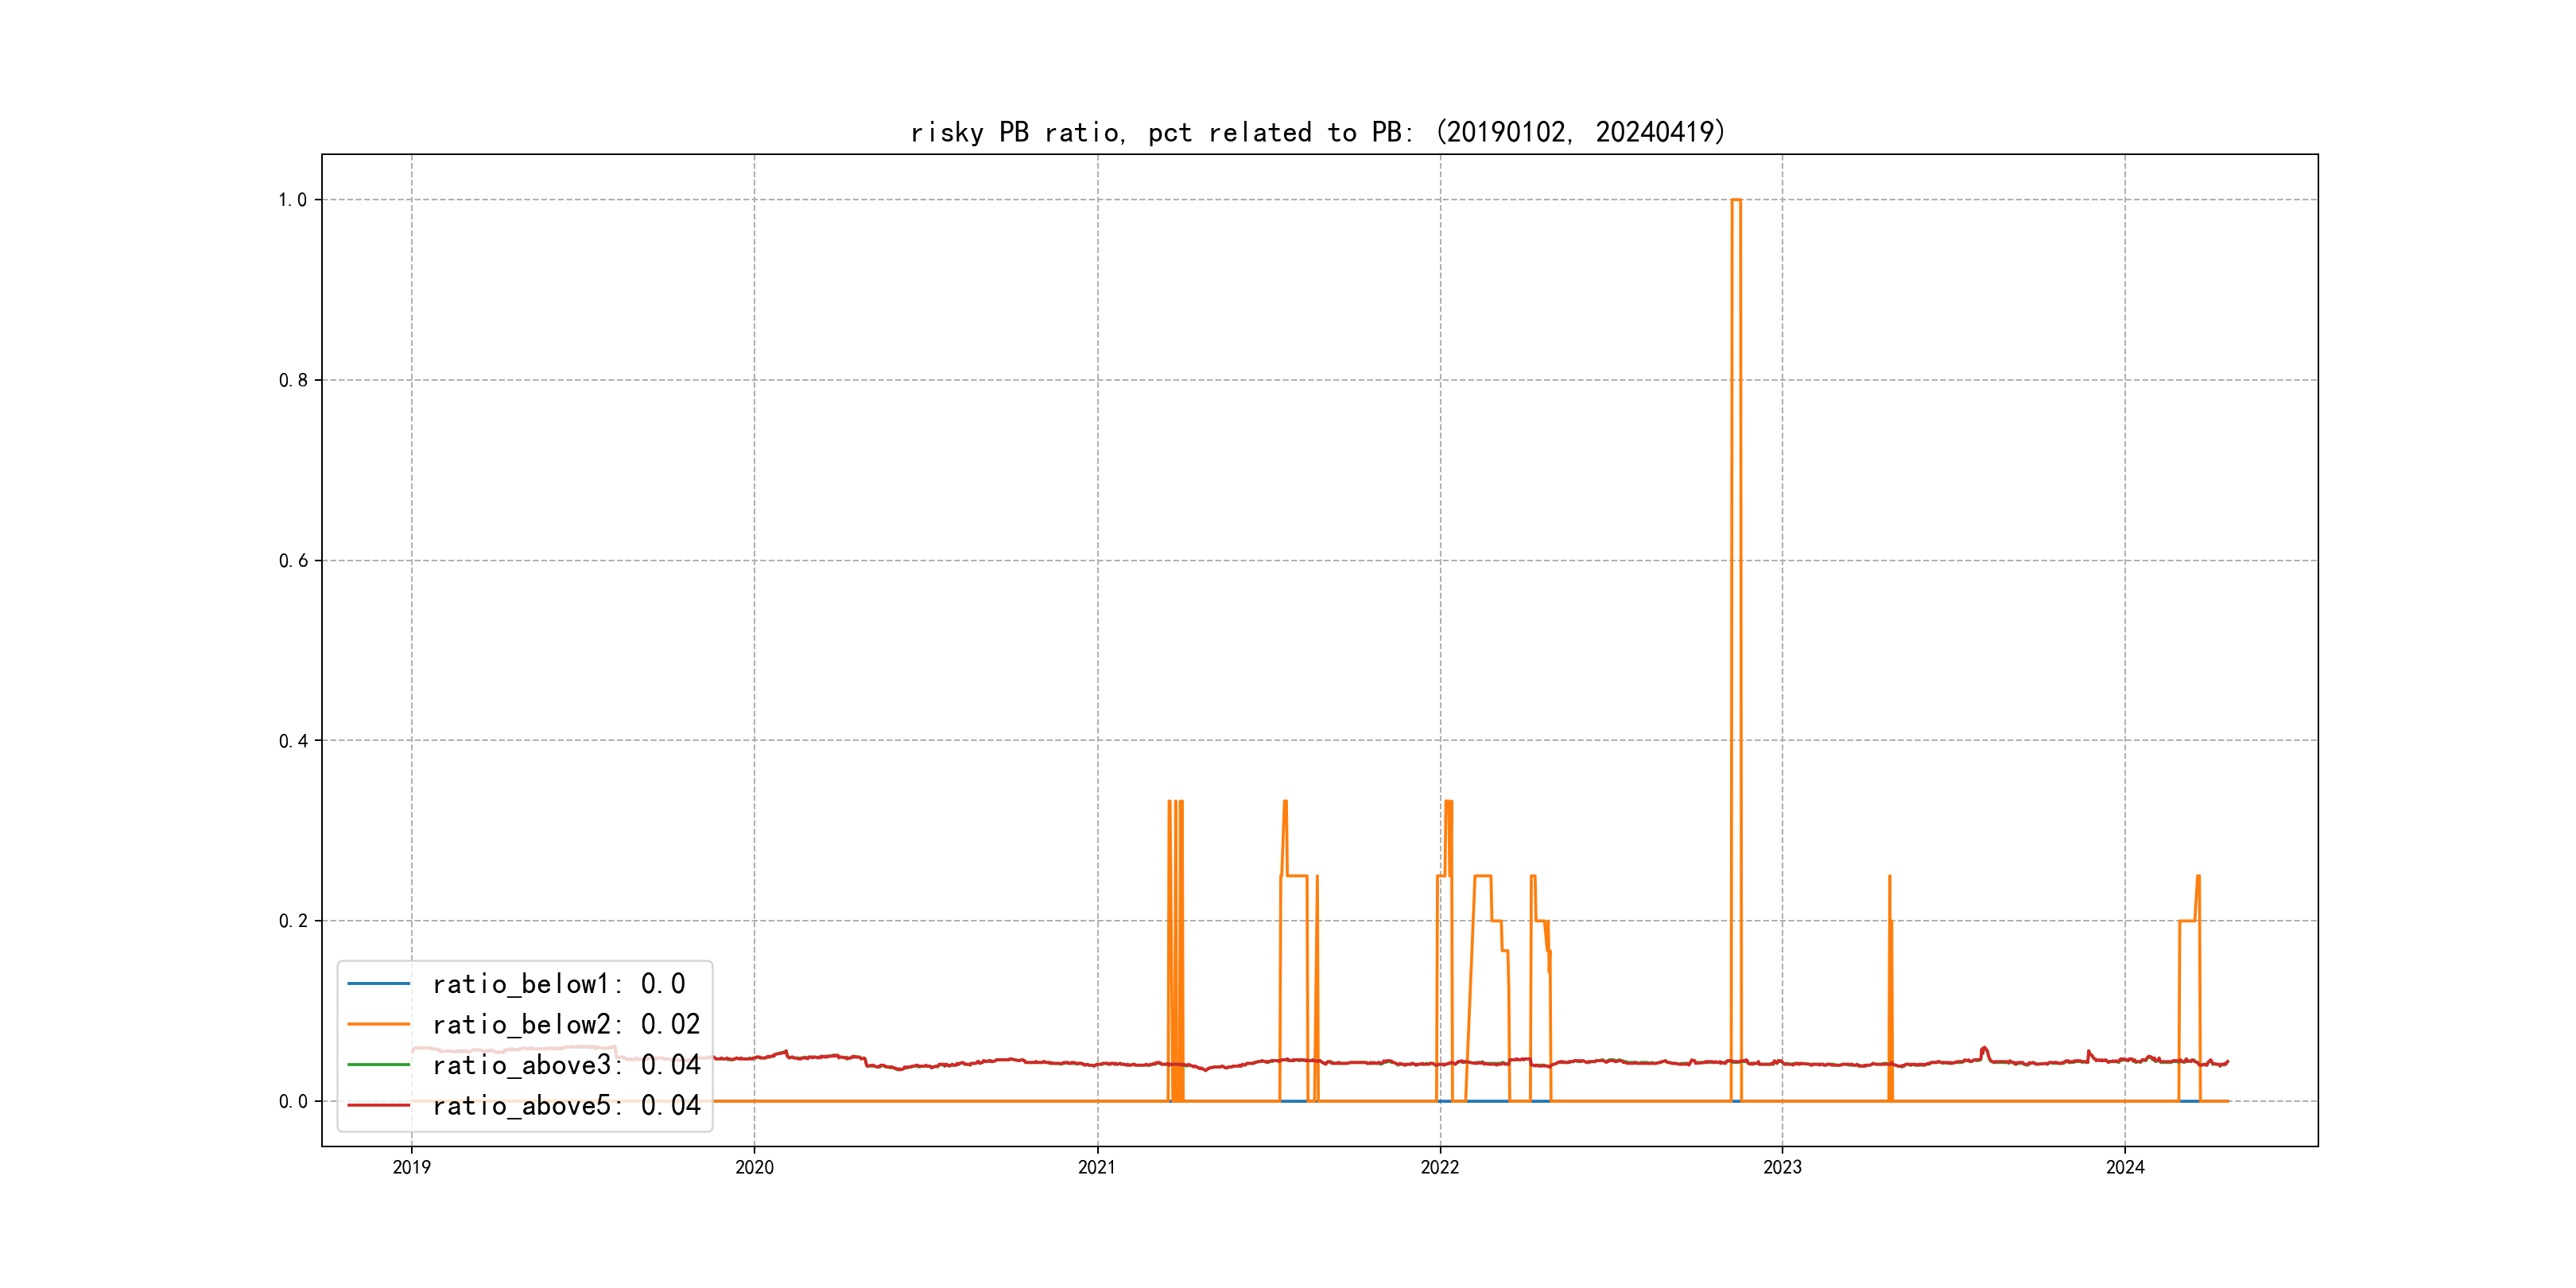Click the green ratio_above3 legend line

pyautogui.click(x=378, y=1065)
